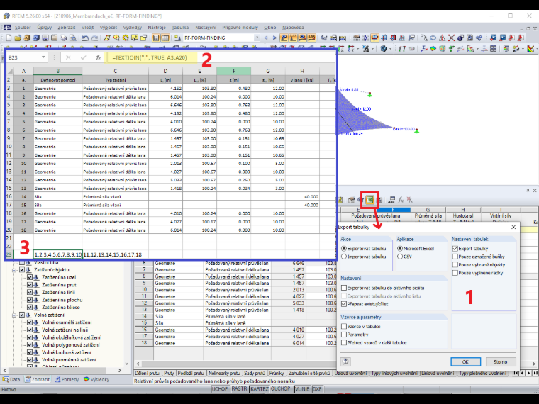Click the Excel cancel X formula bar icon
The image size is (539, 404).
[x=68, y=57]
